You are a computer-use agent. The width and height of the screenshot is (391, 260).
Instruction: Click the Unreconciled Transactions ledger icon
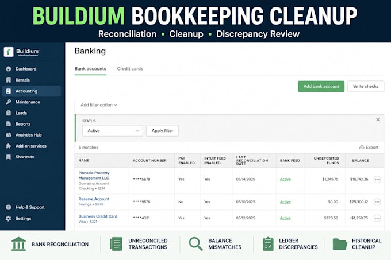[x=116, y=244]
